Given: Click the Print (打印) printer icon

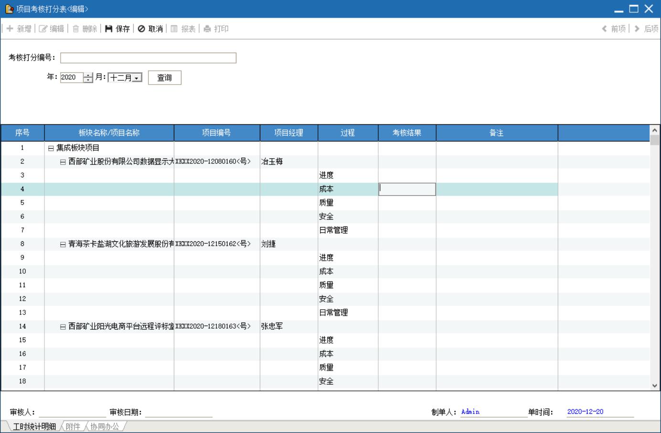Looking at the screenshot, I should 207,29.
